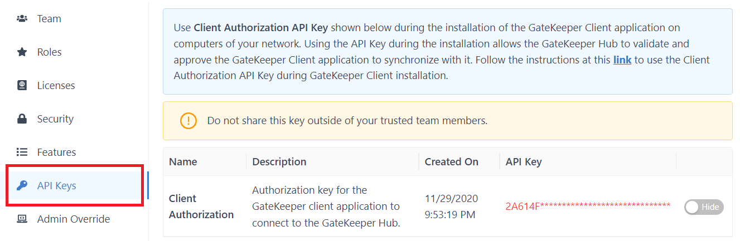Open the Team menu item
740x241 pixels.
point(49,19)
